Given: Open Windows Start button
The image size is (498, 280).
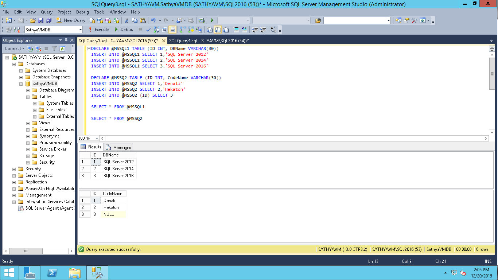Looking at the screenshot, I should (9, 273).
